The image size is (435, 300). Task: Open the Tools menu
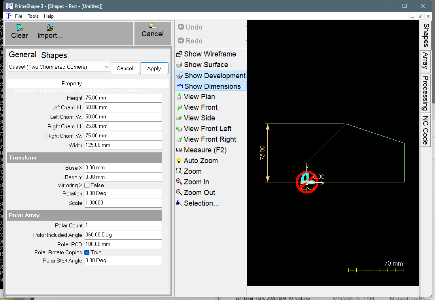tap(33, 16)
